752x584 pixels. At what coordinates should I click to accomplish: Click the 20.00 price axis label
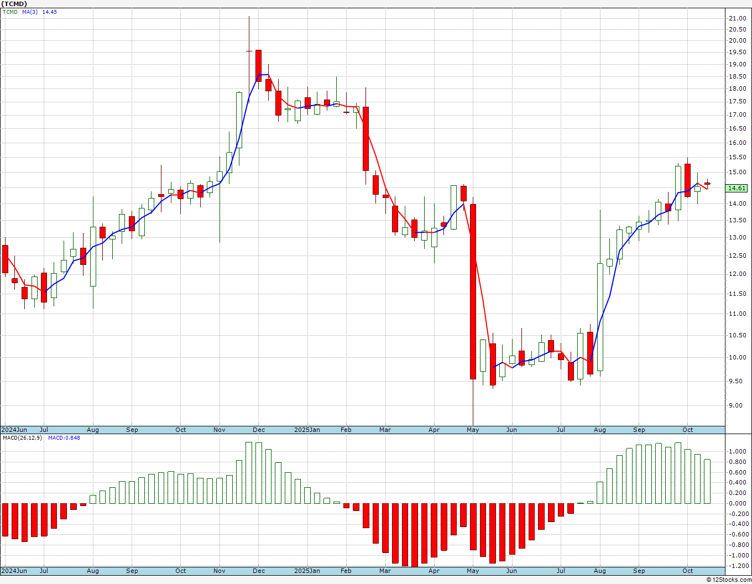737,40
